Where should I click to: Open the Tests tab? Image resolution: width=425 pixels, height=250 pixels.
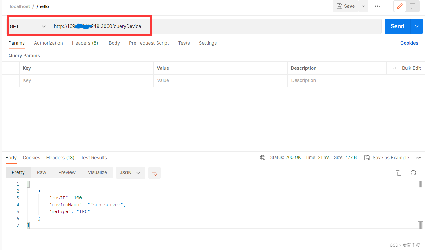[184, 43]
